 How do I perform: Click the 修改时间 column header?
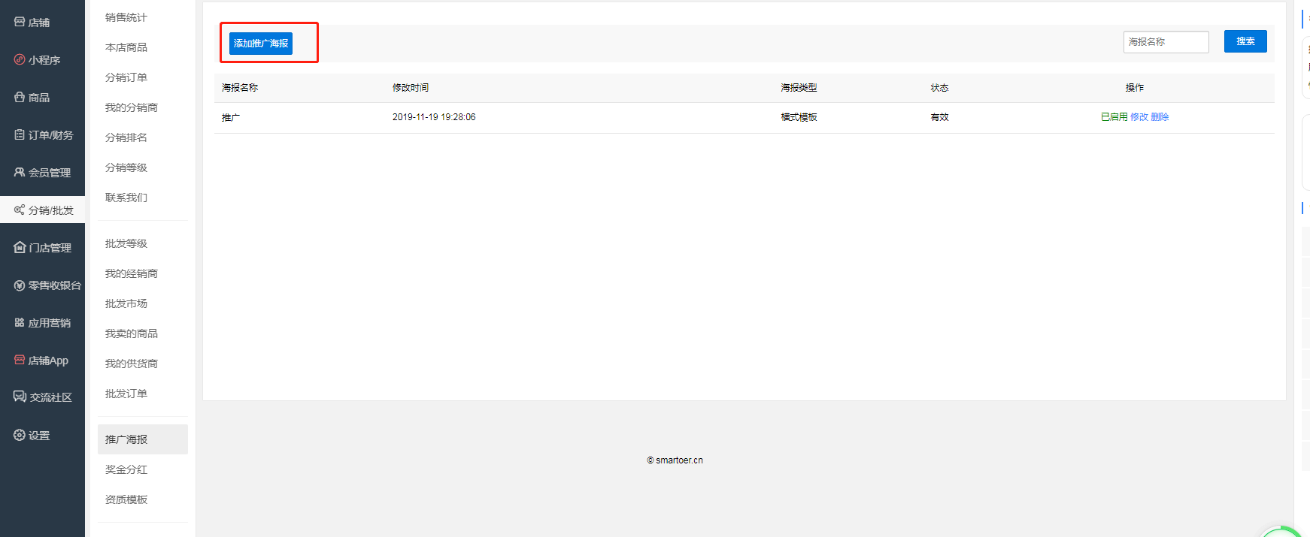411,88
